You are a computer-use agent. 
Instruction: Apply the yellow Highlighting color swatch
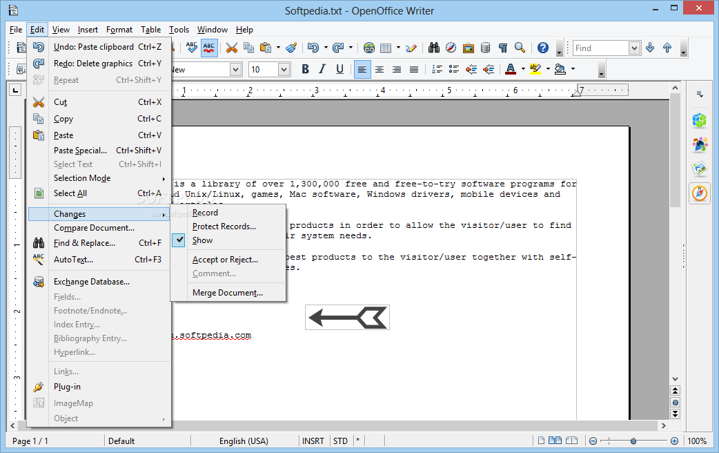pyautogui.click(x=535, y=69)
